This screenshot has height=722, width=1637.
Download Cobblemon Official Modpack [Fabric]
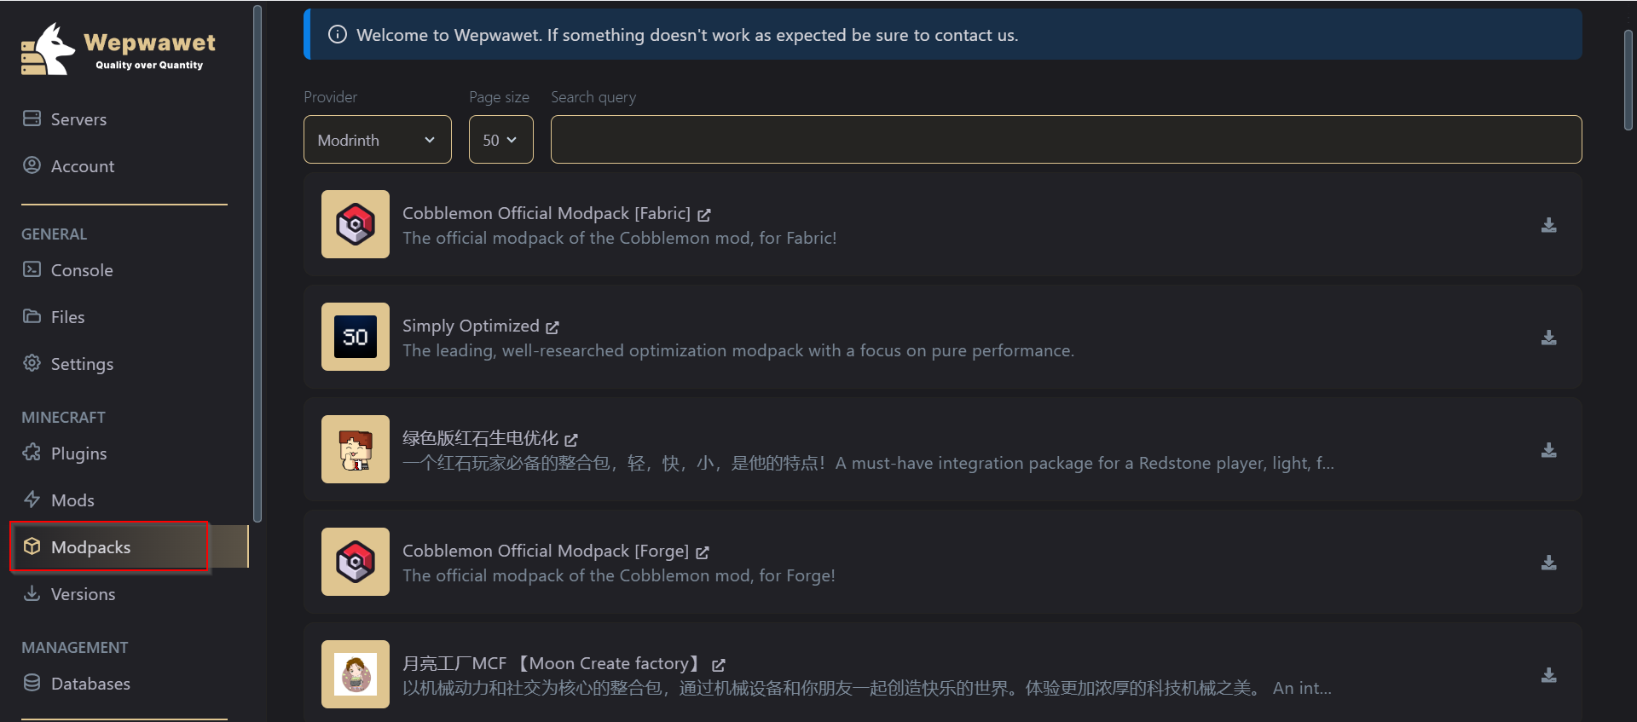(1549, 225)
